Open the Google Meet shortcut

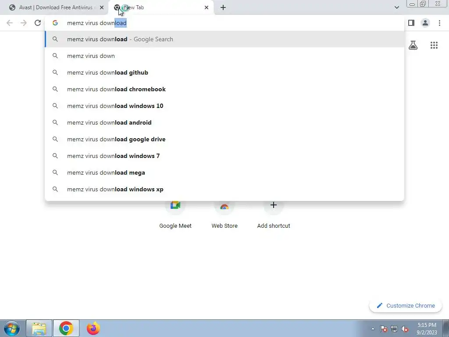(175, 215)
